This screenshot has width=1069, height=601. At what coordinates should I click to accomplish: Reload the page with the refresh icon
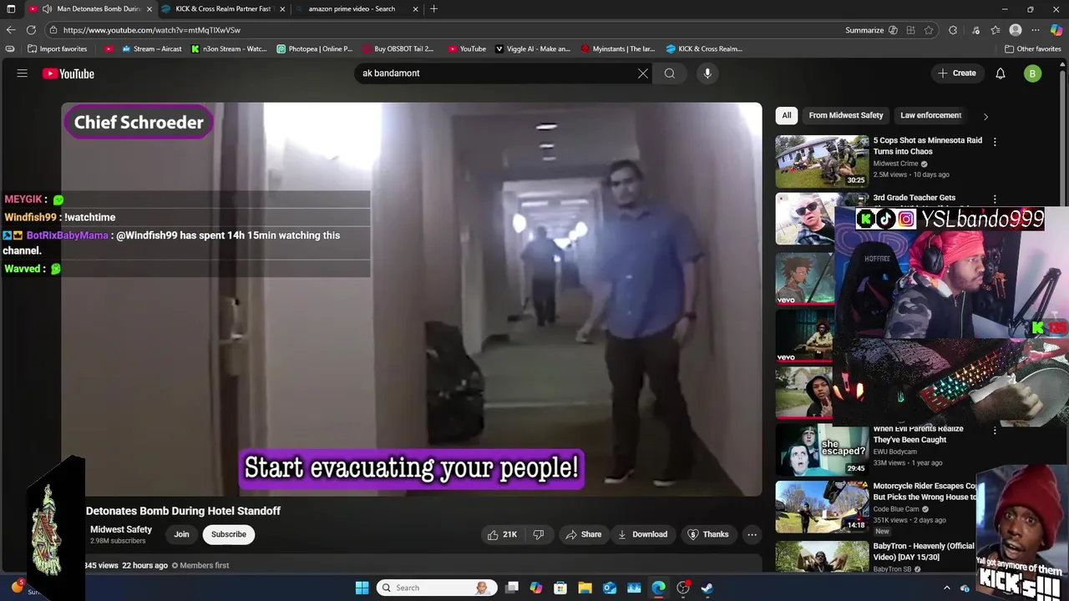[31, 30]
